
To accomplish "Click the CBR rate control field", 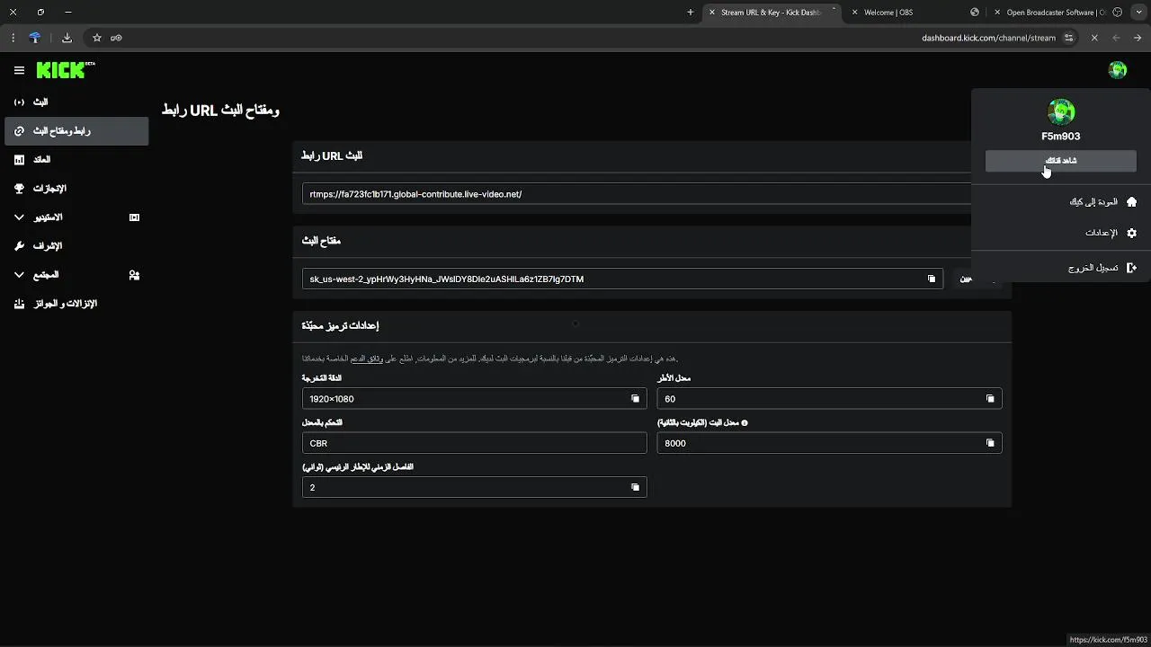I will [x=475, y=443].
